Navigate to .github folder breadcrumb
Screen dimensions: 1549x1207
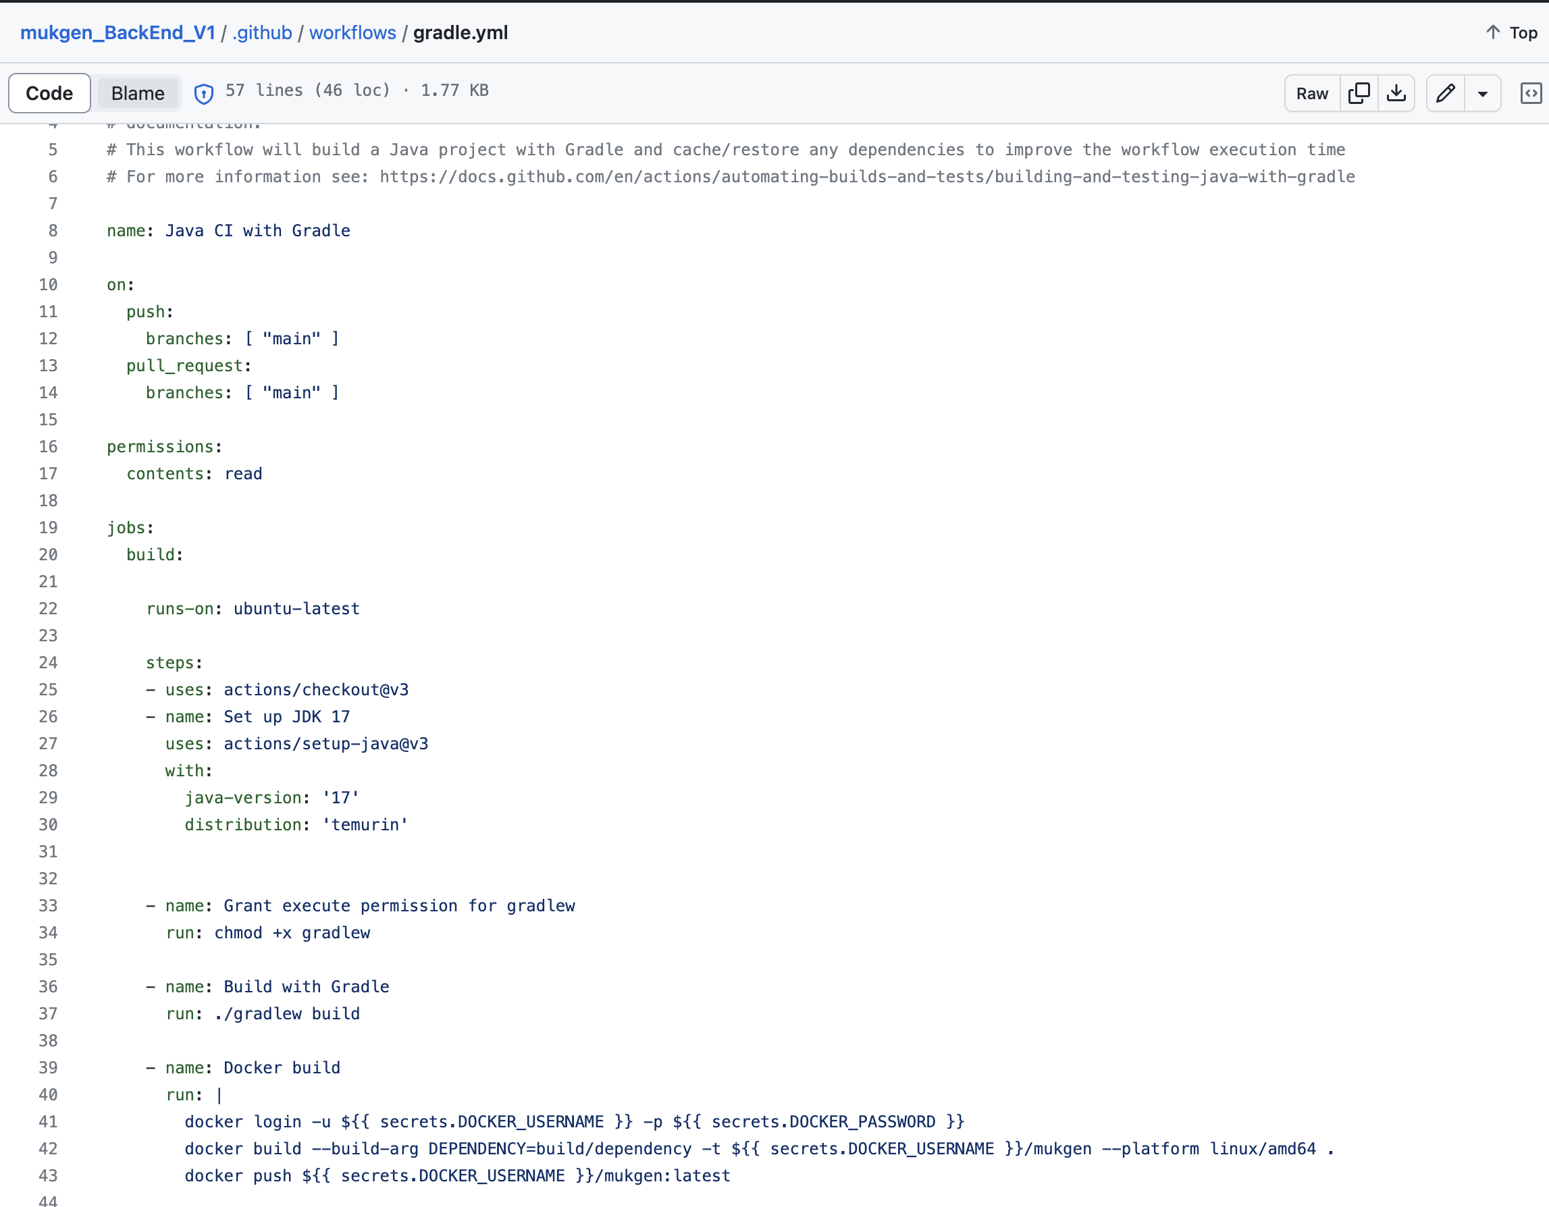262,32
